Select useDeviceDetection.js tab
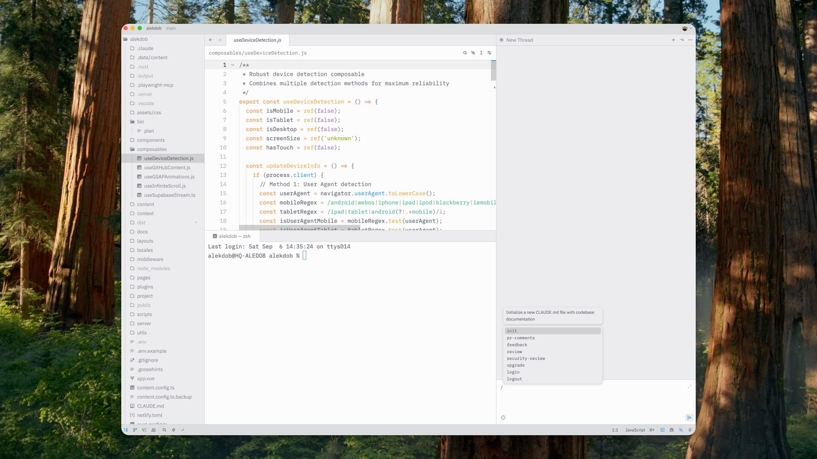The height and width of the screenshot is (459, 817). 257,40
